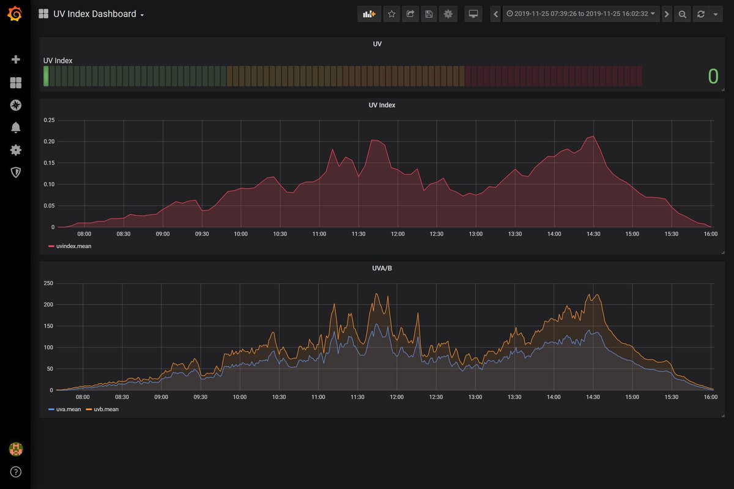Open the UV panel title menu
This screenshot has width=734, height=489.
click(x=377, y=44)
